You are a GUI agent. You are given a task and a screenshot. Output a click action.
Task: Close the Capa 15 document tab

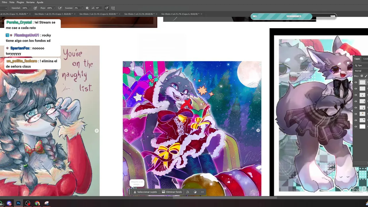[x=30, y=14]
